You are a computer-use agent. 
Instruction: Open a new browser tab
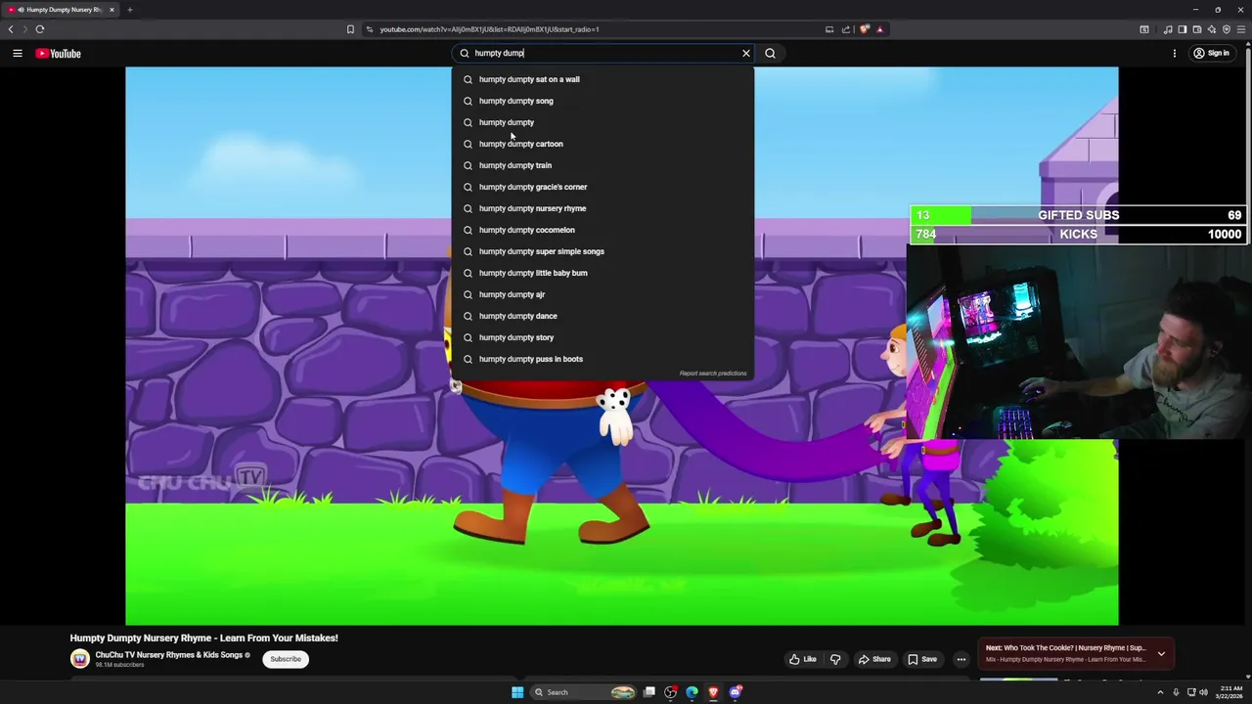point(129,10)
